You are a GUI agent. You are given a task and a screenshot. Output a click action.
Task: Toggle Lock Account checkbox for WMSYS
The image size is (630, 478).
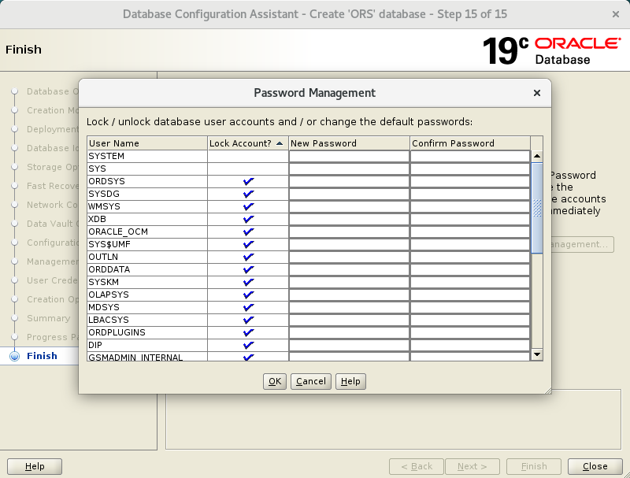248,206
